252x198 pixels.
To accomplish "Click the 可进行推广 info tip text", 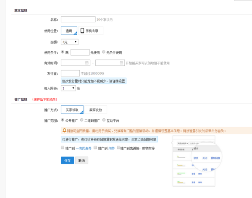I will pos(109,139).
